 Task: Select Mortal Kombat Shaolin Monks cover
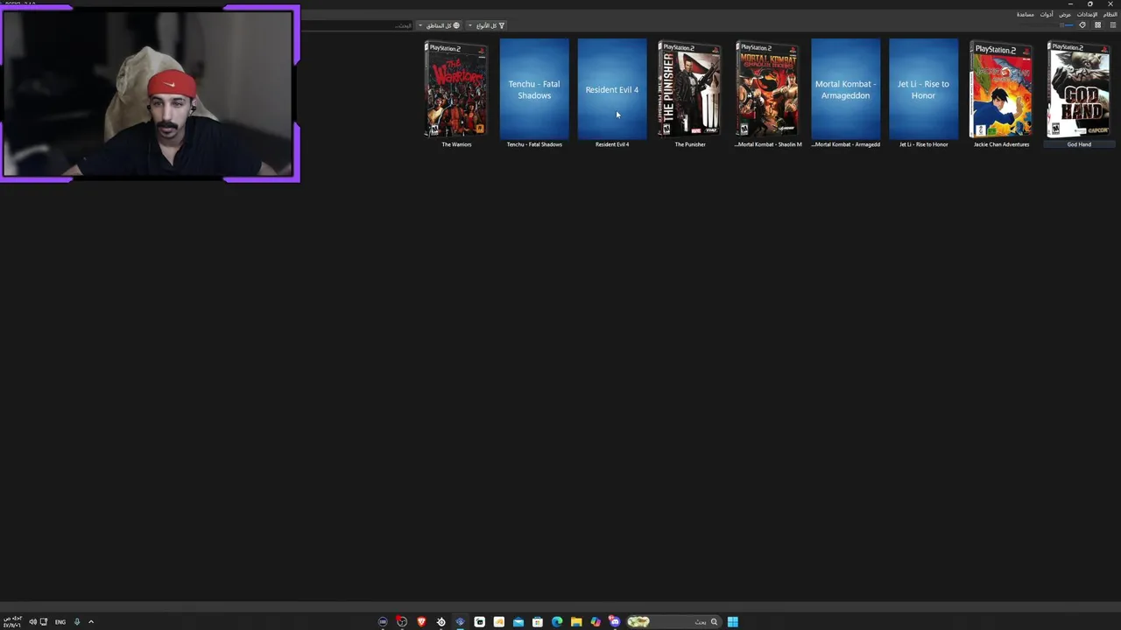coord(767,89)
